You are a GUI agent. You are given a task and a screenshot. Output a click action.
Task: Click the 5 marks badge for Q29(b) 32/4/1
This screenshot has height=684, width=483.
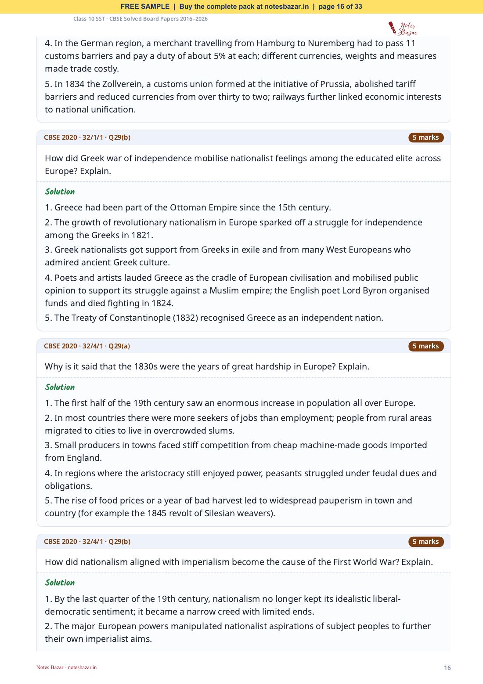point(425,542)
